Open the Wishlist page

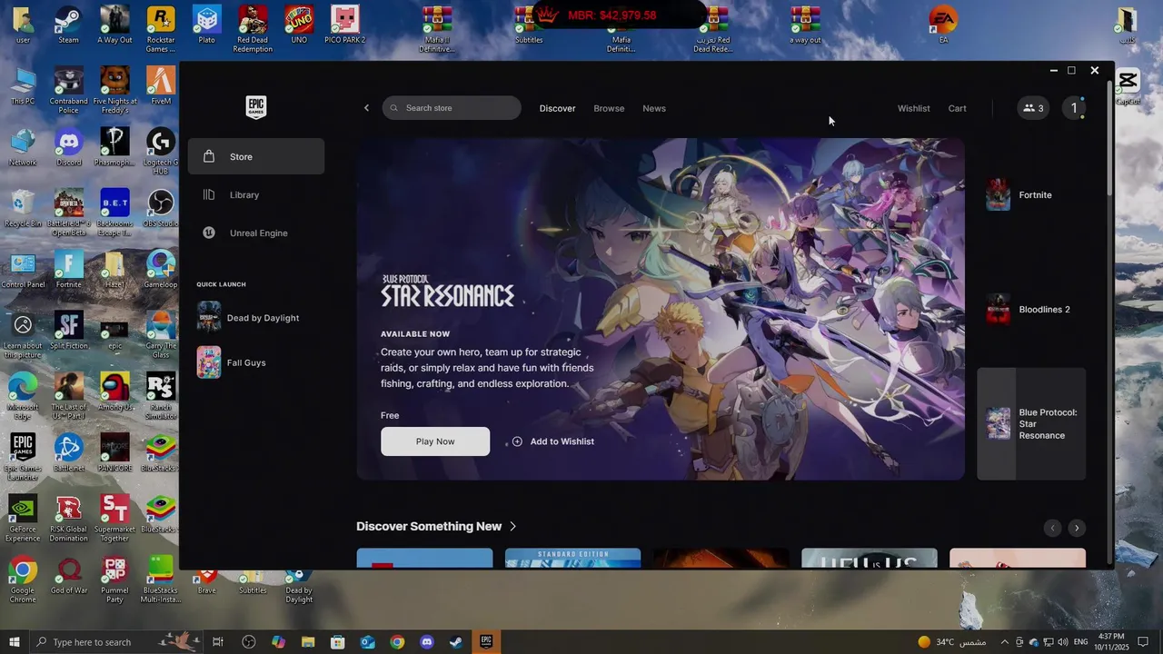click(x=913, y=108)
